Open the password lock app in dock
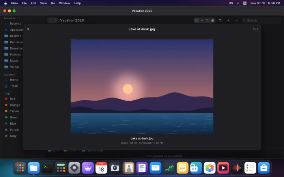 pyautogui.click(x=196, y=168)
